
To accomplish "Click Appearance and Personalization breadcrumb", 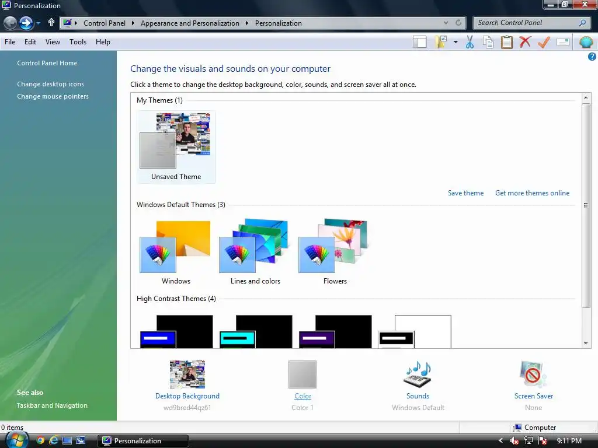I will pyautogui.click(x=190, y=23).
